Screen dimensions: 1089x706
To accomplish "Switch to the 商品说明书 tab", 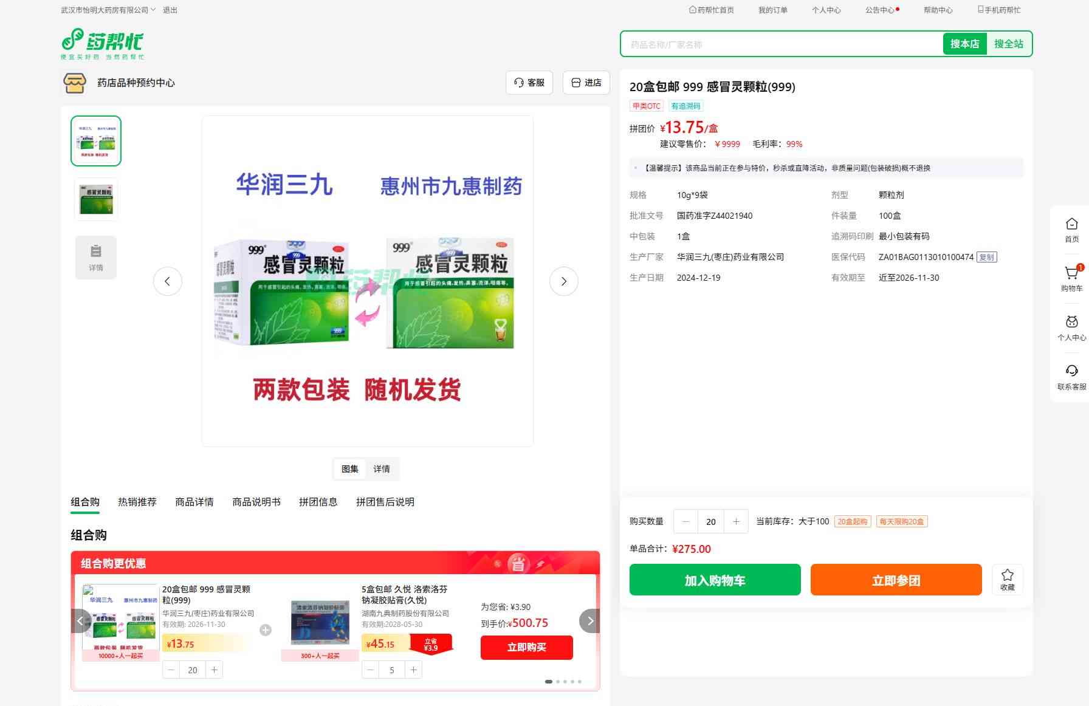I will pyautogui.click(x=256, y=502).
